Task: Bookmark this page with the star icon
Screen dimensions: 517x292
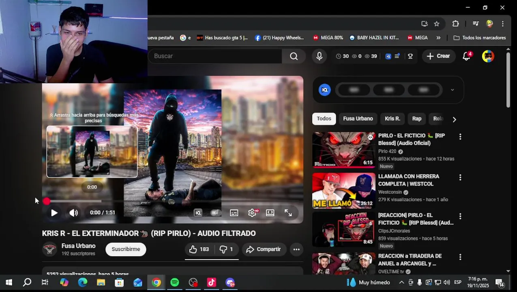Action: pos(437,24)
